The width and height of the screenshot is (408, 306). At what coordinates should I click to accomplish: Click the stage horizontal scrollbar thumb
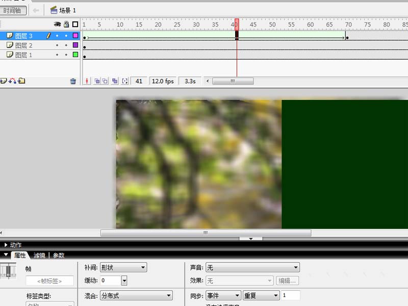[x=206, y=233]
